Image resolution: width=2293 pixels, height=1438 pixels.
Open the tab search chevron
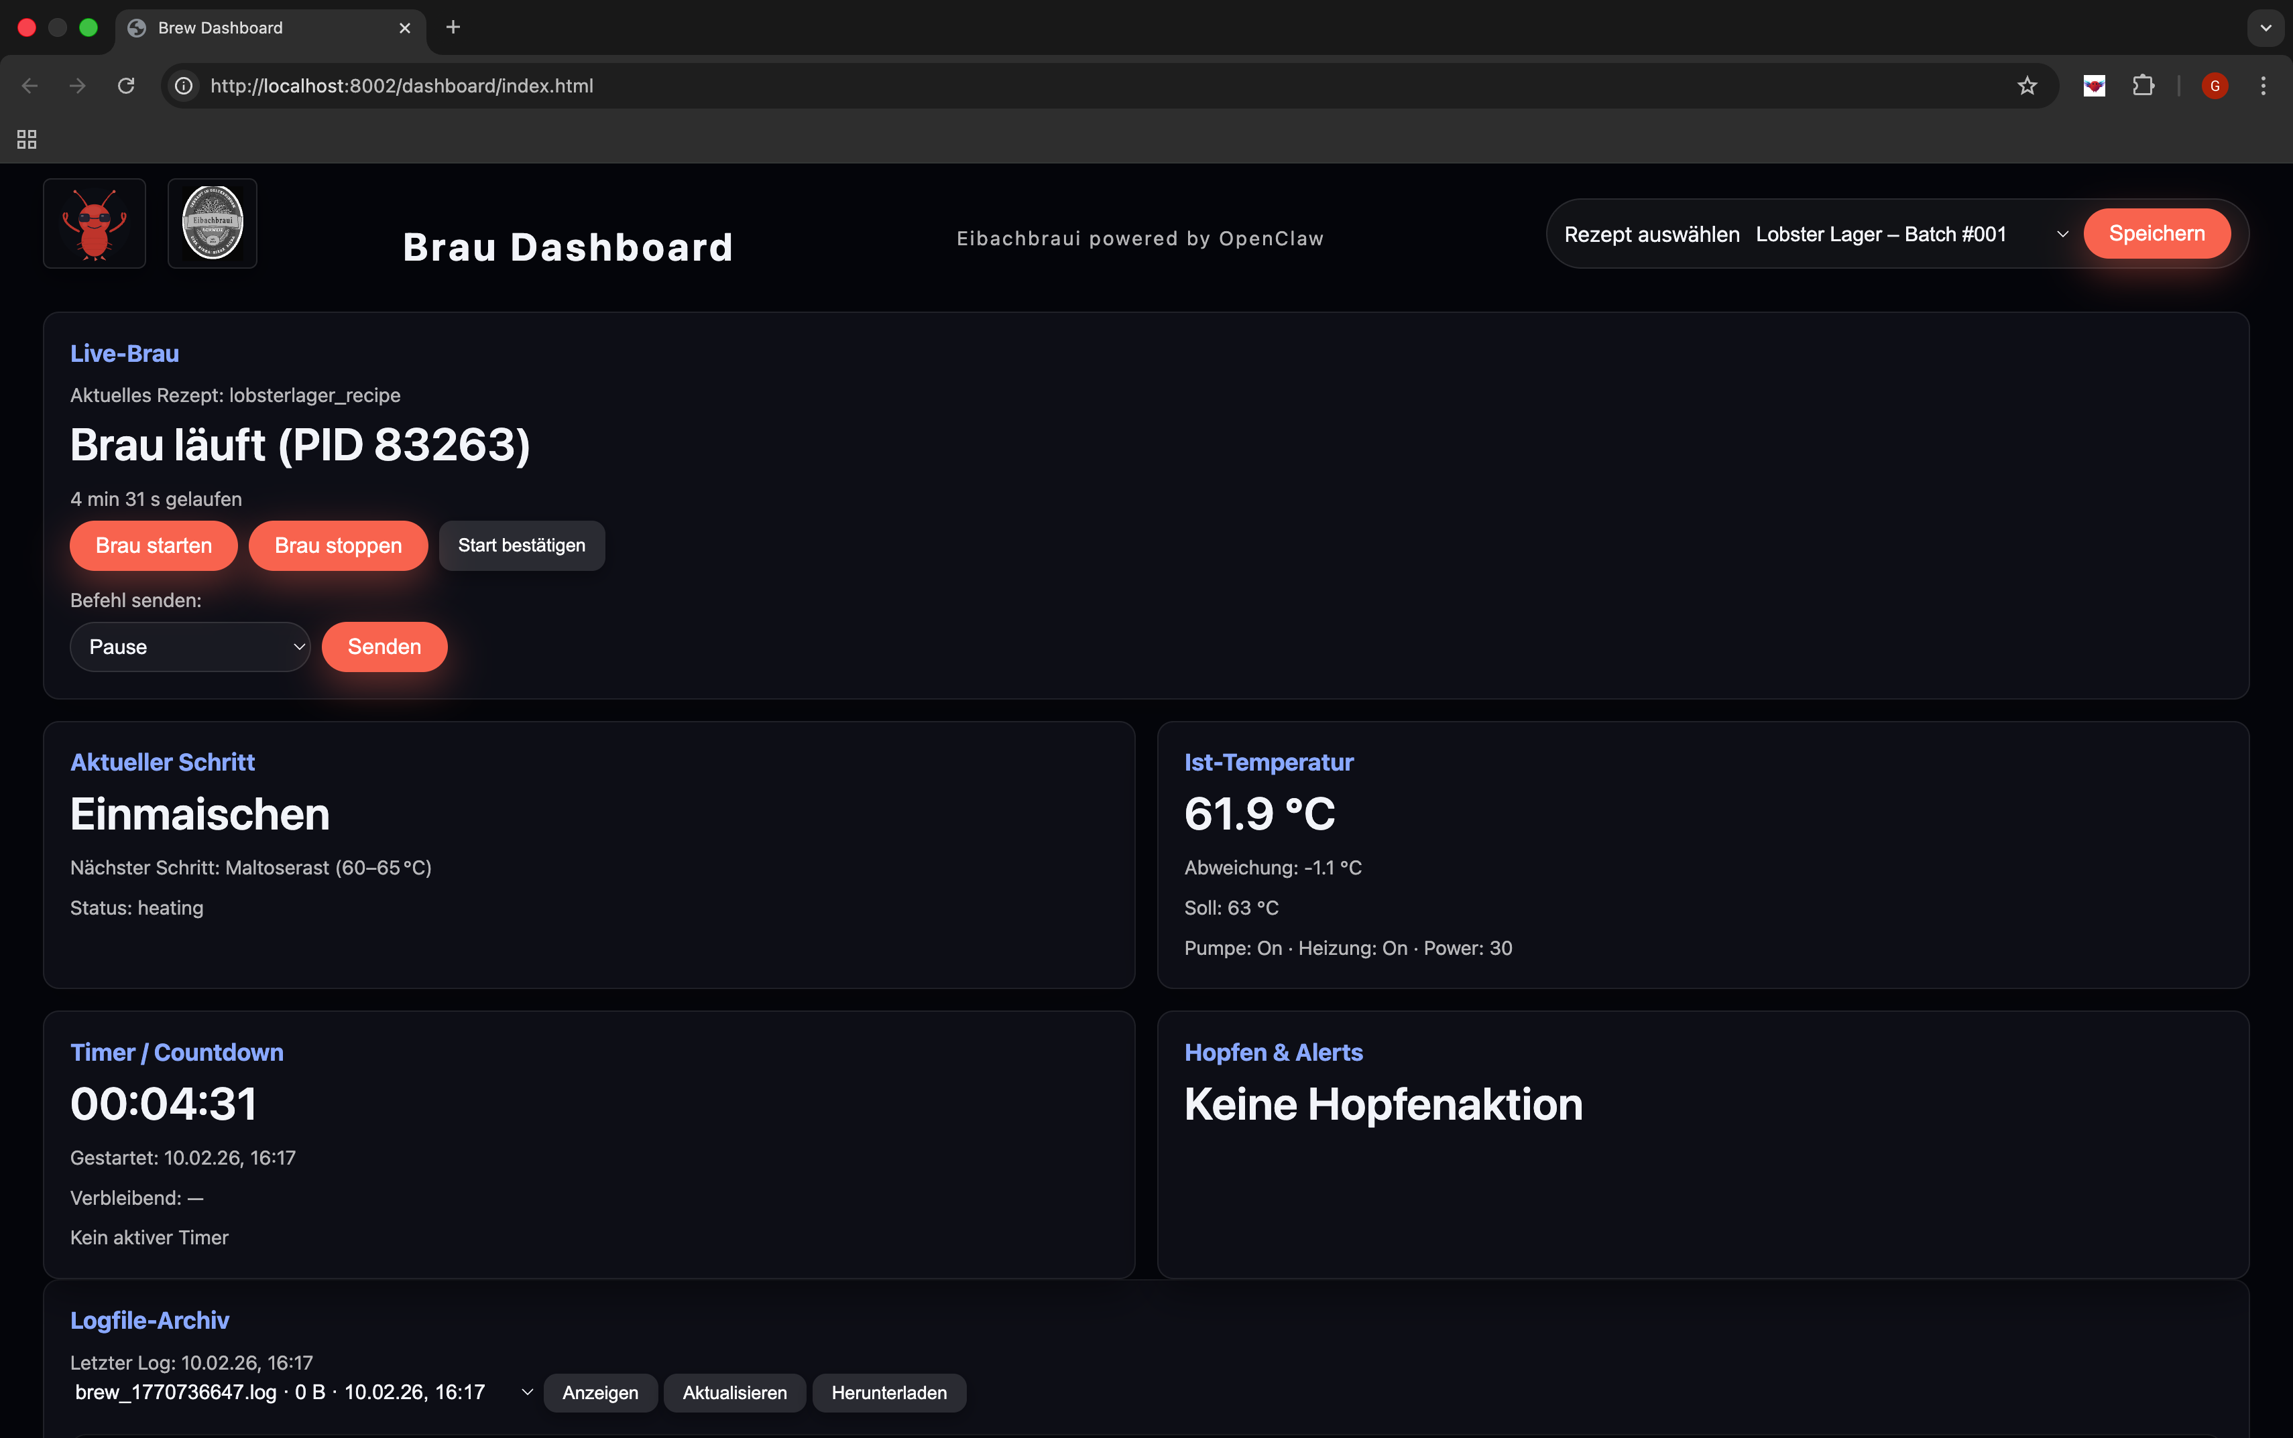2266,27
